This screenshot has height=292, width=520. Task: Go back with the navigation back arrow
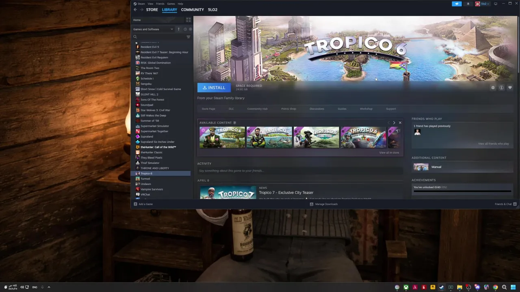135,10
